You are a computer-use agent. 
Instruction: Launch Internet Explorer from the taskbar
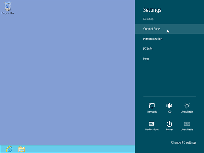pyautogui.click(x=9, y=149)
